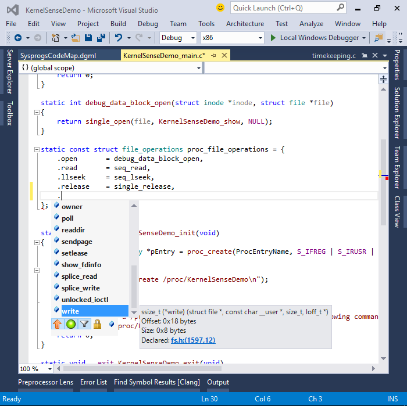Open the Undo history dropdown arrow

pos(128,38)
